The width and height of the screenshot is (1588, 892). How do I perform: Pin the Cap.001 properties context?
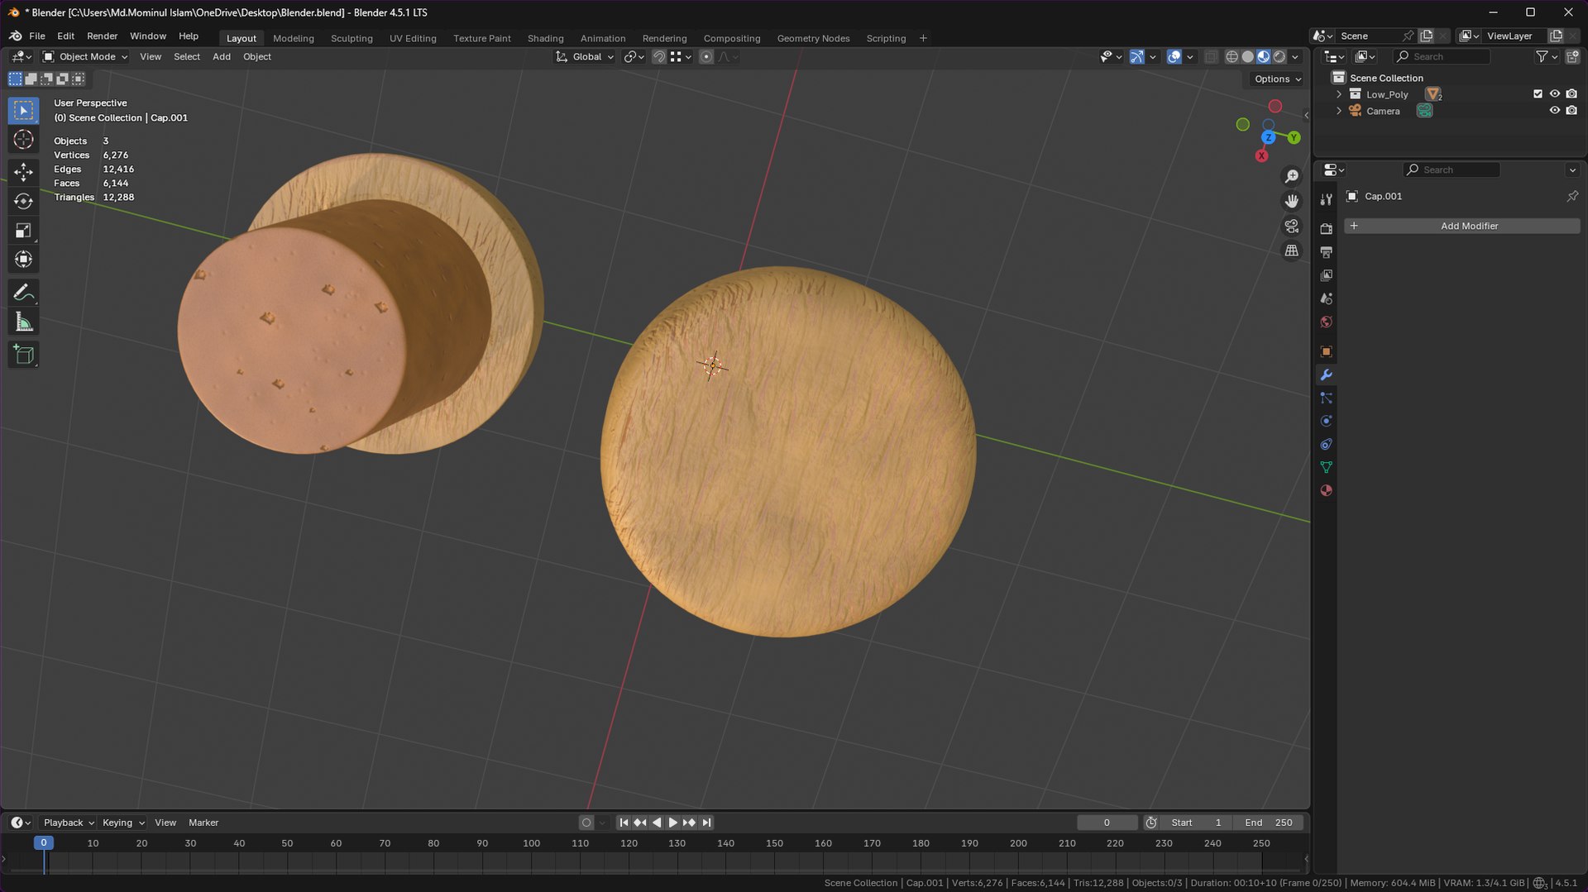pos(1571,196)
